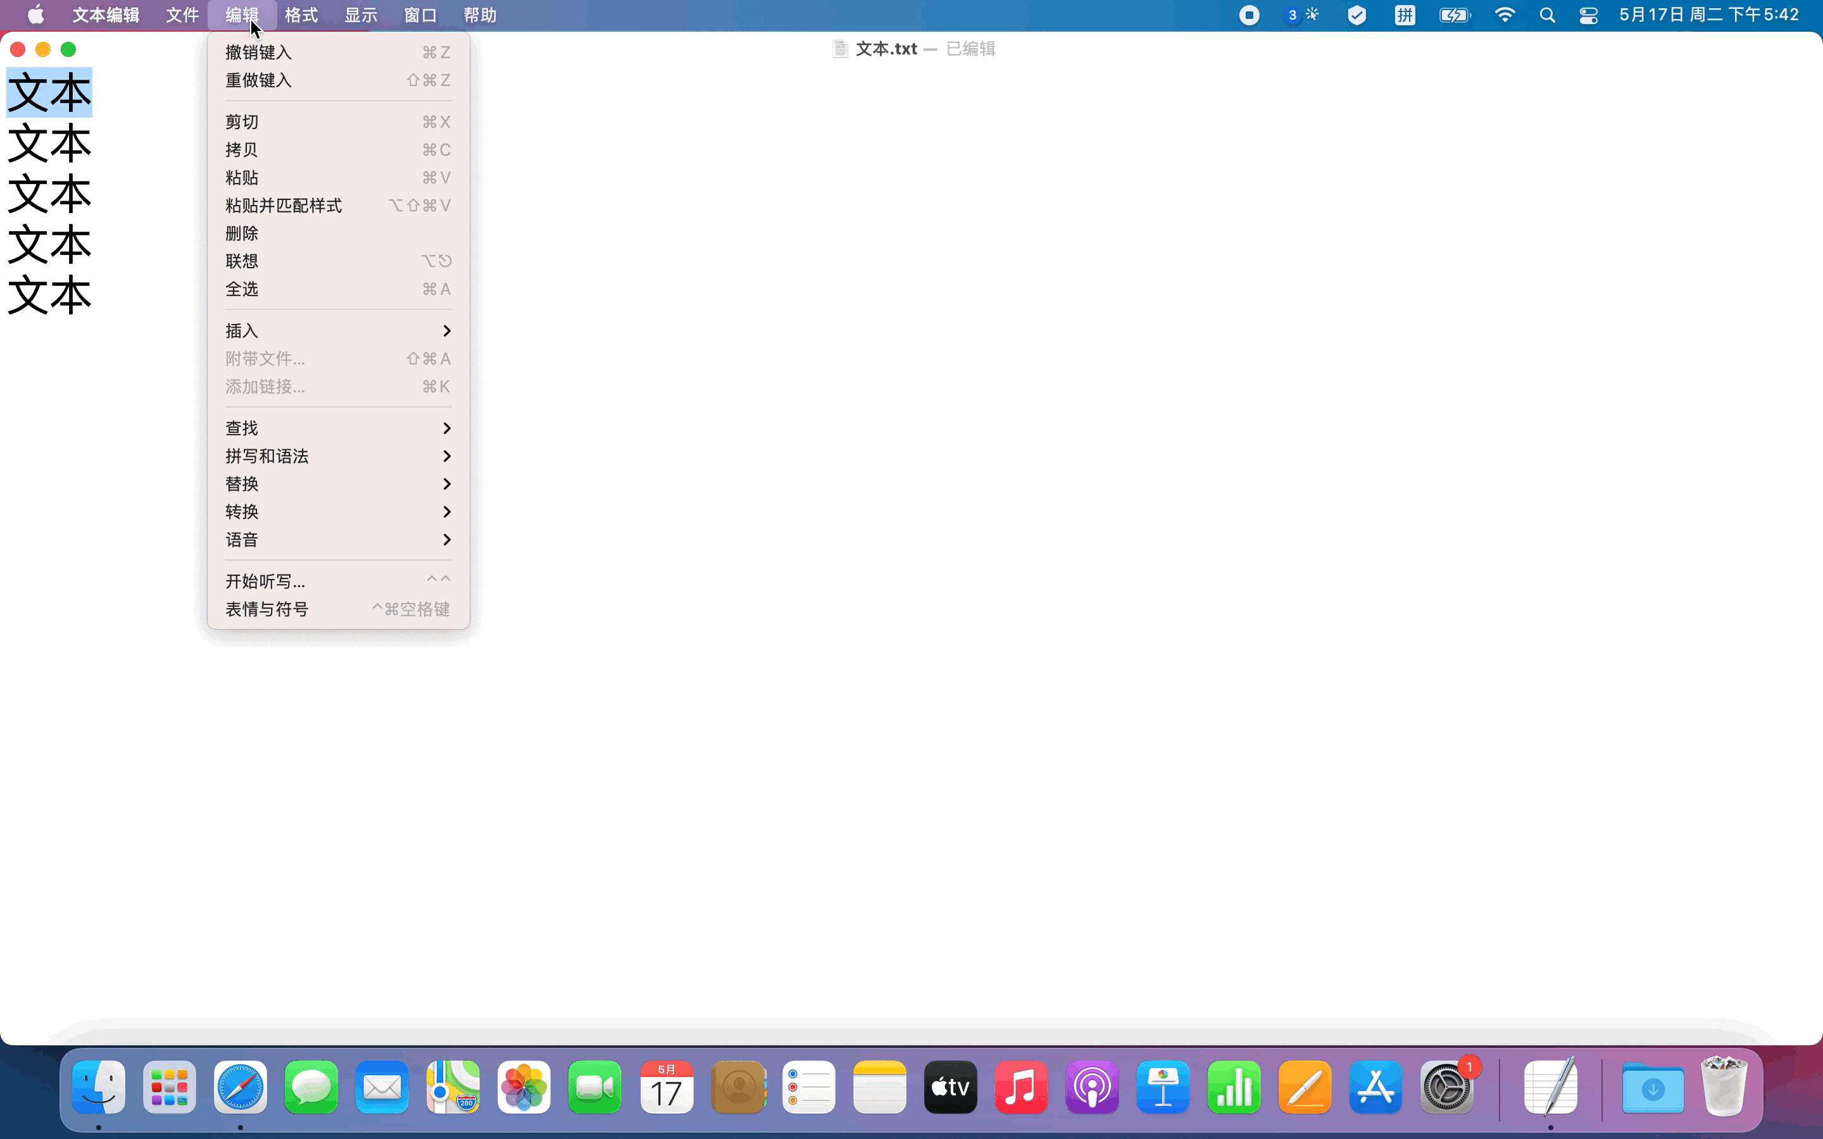Open System Preferences from Dock
Image resolution: width=1823 pixels, height=1139 pixels.
tap(1446, 1087)
